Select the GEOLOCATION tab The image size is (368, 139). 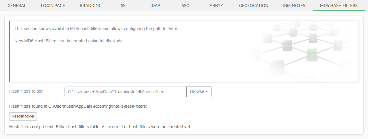coord(254,6)
